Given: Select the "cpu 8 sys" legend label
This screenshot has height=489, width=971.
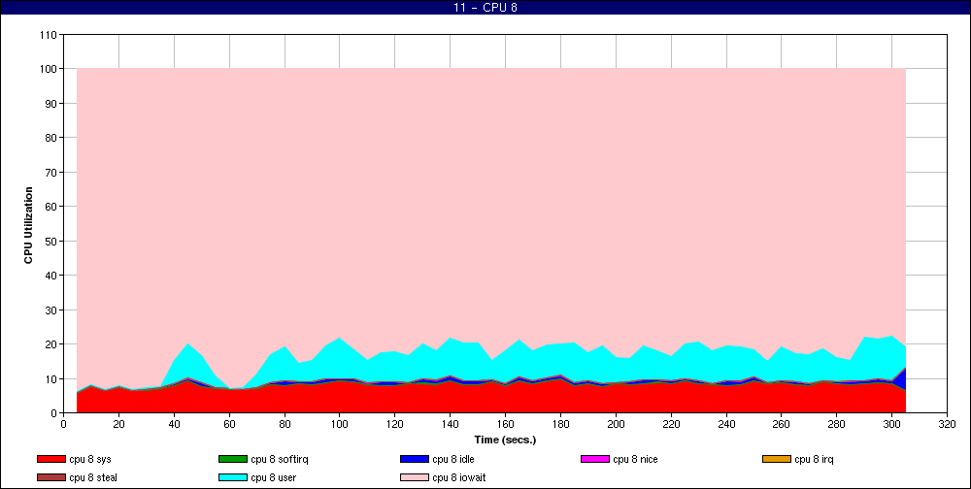Looking at the screenshot, I should 90,460.
